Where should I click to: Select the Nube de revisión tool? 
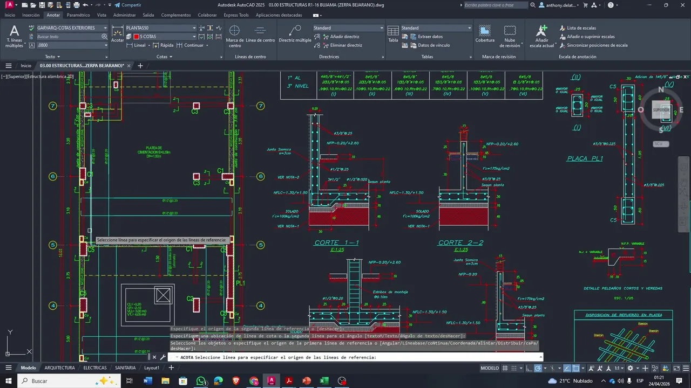click(x=510, y=36)
